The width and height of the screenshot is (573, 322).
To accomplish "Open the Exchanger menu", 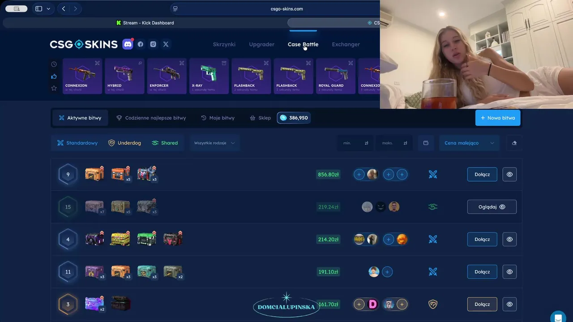I will pos(346,44).
